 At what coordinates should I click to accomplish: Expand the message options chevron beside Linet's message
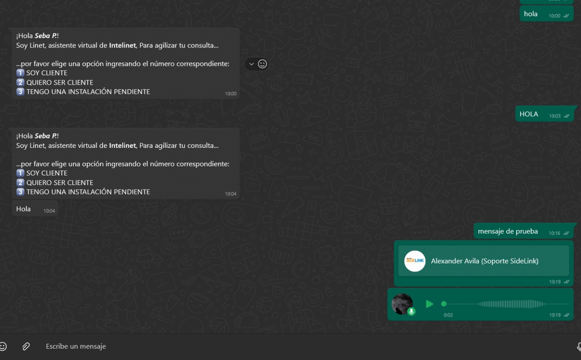(251, 64)
